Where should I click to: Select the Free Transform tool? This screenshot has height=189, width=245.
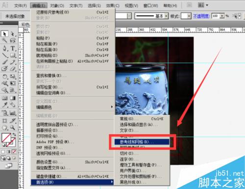click(x=13, y=84)
